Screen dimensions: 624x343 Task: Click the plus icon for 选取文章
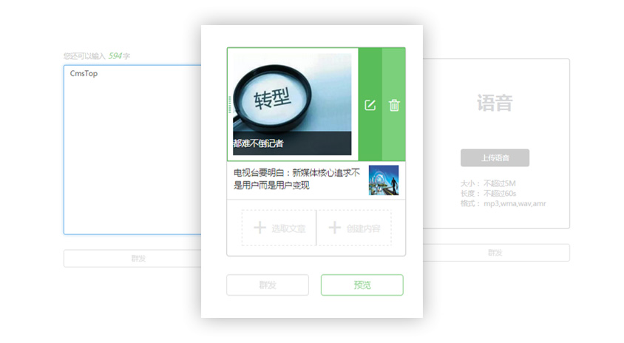click(260, 228)
